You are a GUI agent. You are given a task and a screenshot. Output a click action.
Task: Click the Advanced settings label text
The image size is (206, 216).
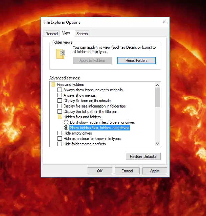[65, 78]
